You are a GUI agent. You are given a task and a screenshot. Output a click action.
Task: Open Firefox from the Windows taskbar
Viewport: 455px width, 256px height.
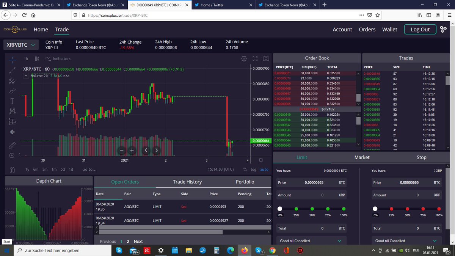244,251
